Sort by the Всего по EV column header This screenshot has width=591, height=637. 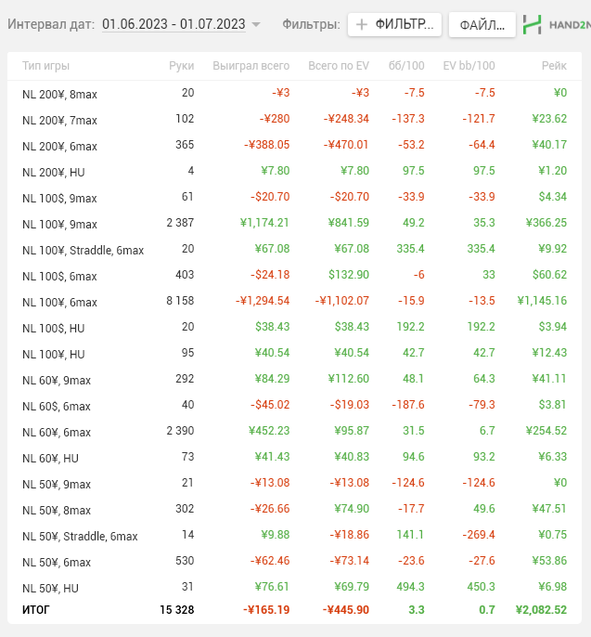tap(338, 66)
